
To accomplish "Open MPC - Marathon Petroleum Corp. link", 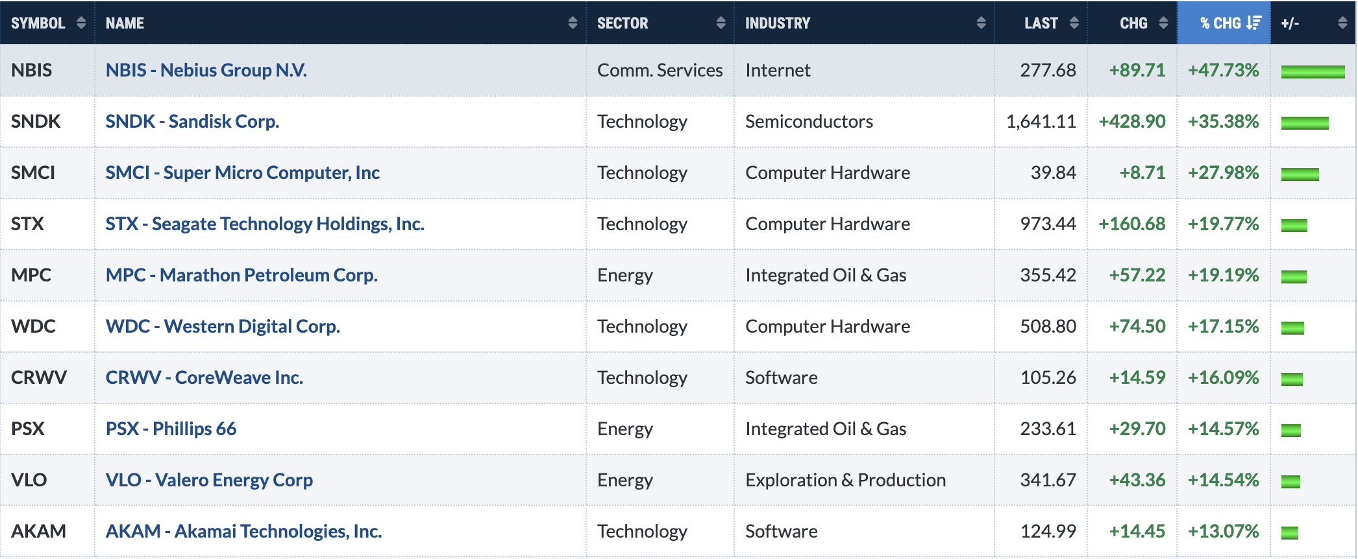I will pos(241,275).
